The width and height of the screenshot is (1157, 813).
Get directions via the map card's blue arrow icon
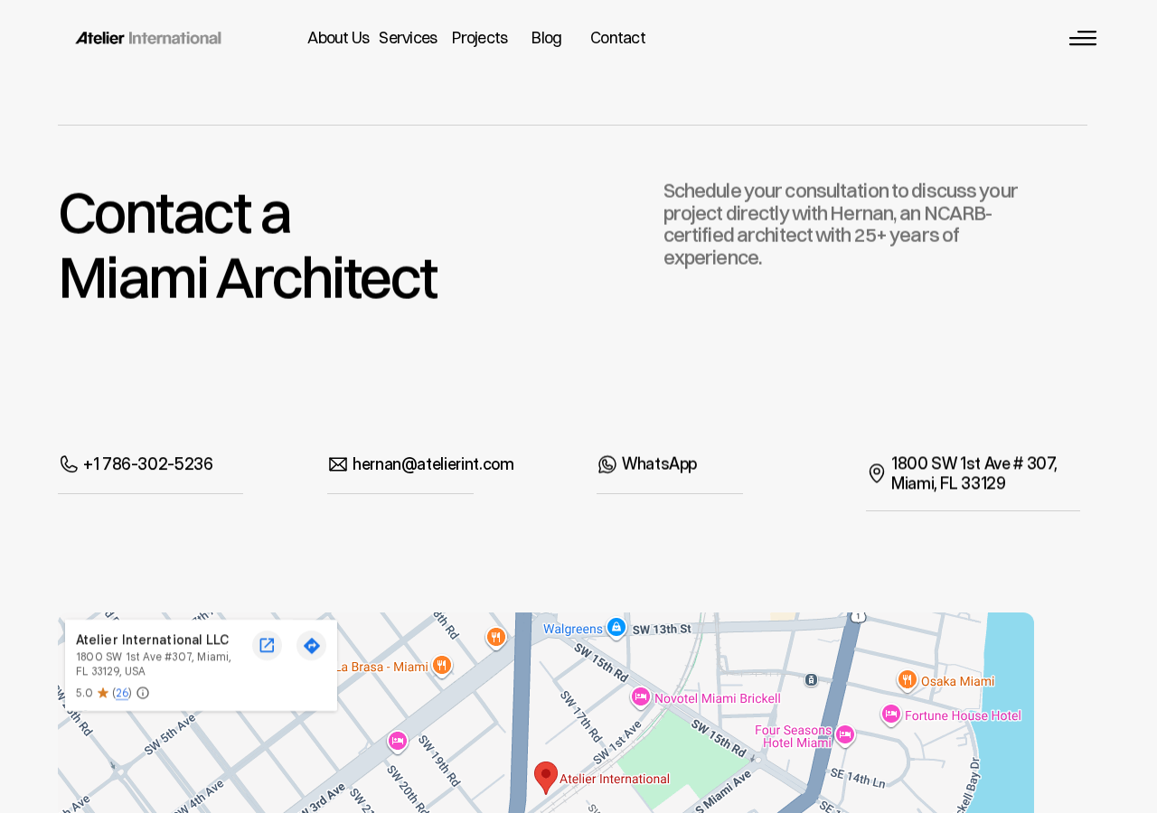311,645
